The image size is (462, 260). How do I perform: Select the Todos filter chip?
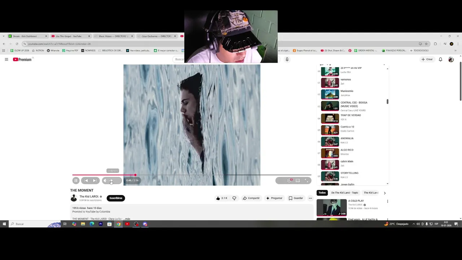(322, 193)
